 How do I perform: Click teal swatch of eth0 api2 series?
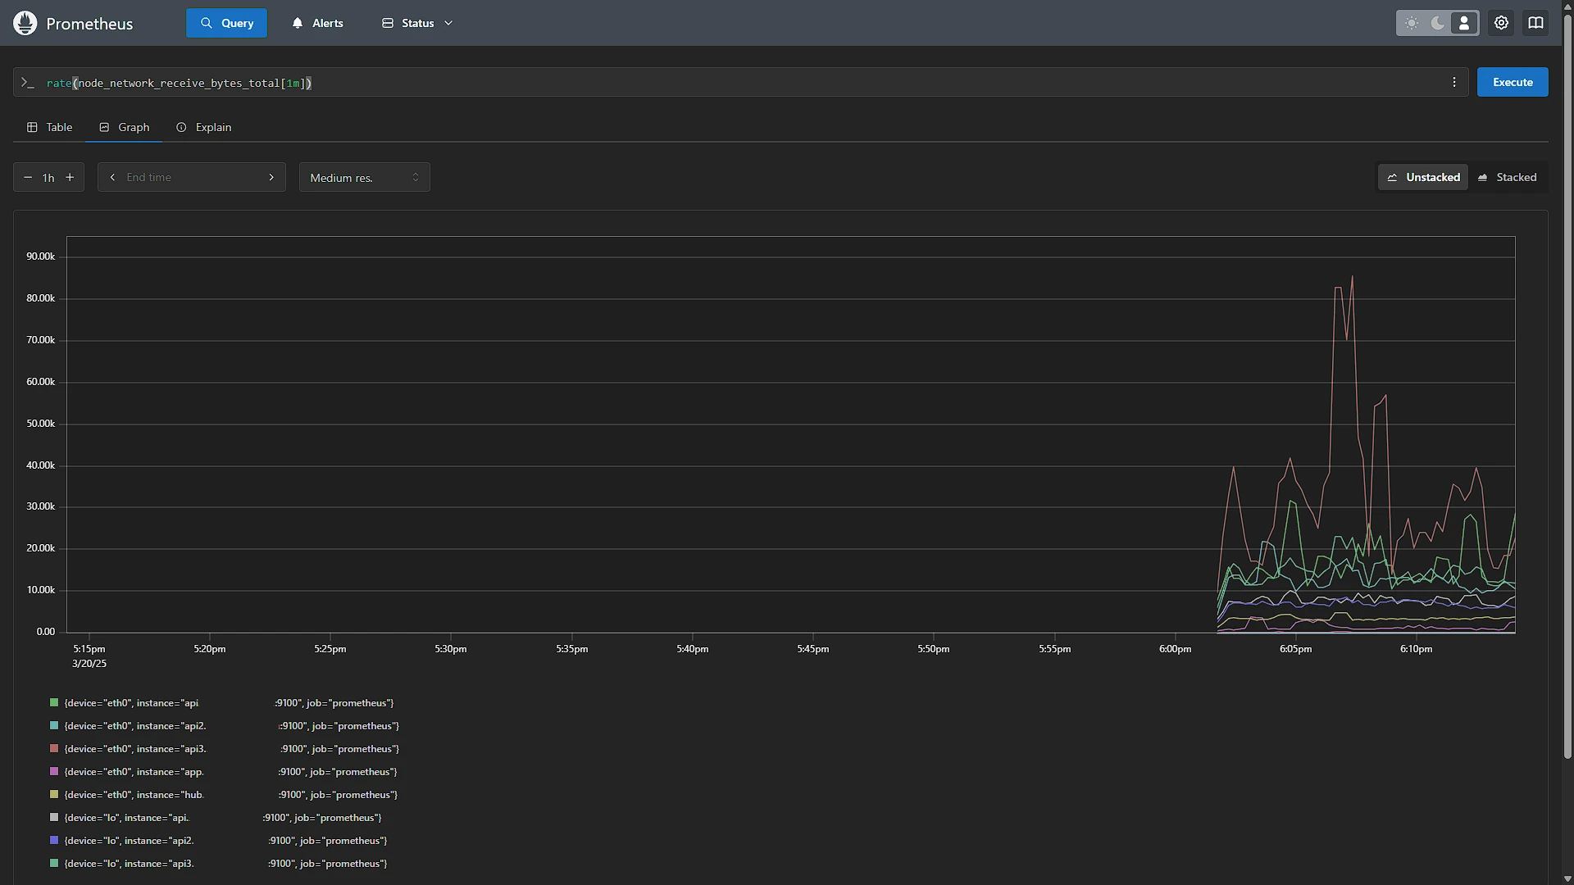(54, 725)
